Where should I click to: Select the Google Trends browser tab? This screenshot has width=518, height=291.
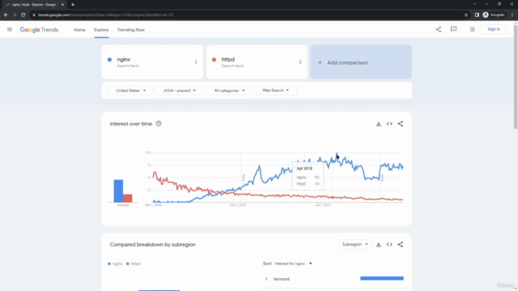[33, 5]
